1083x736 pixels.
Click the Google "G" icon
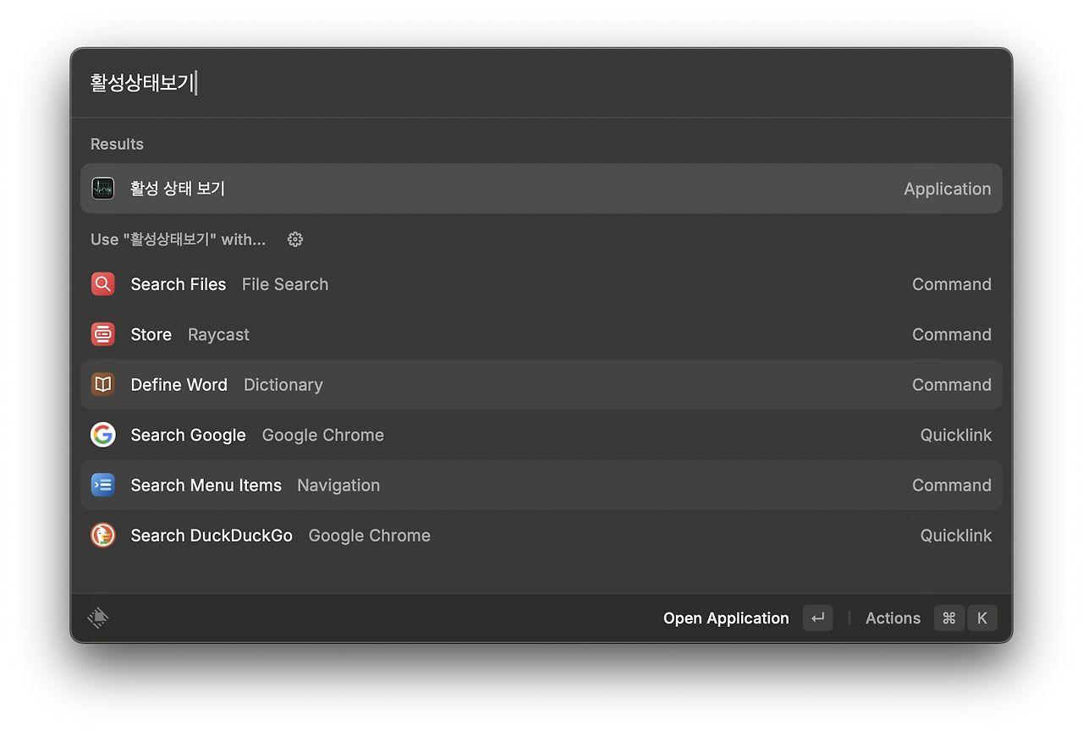click(102, 434)
